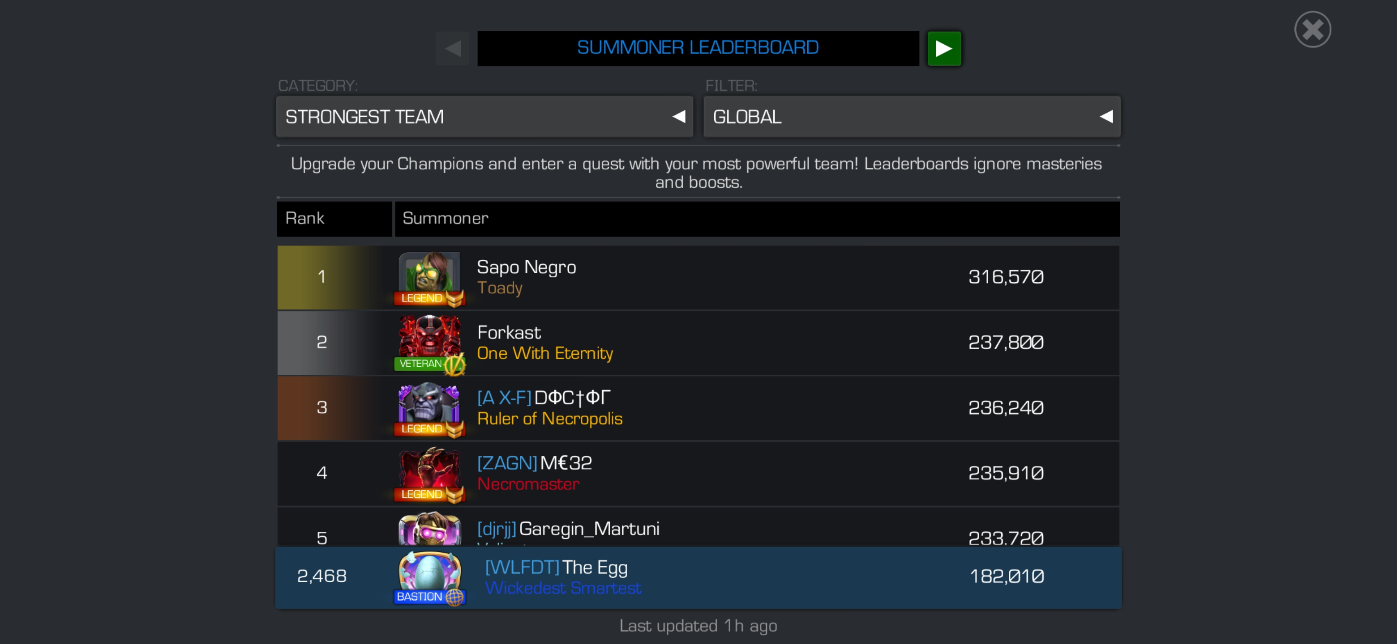Go to next leaderboard with green arrow
1397x644 pixels.
[943, 48]
